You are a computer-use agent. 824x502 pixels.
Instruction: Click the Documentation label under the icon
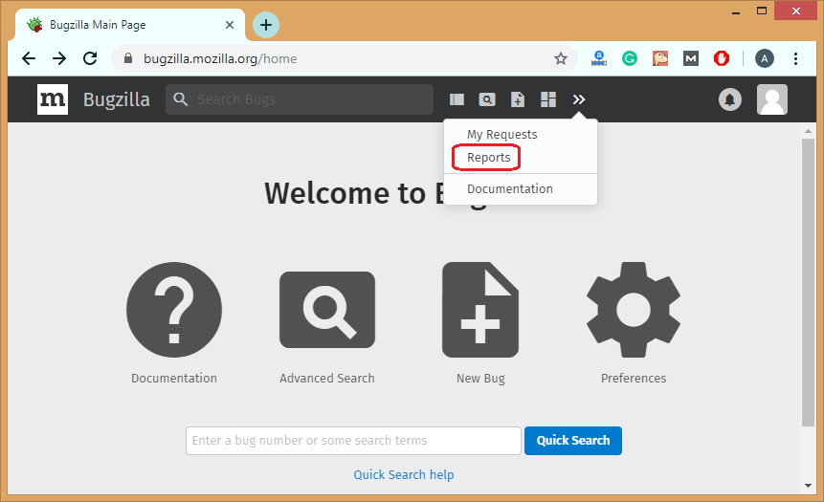(x=174, y=378)
